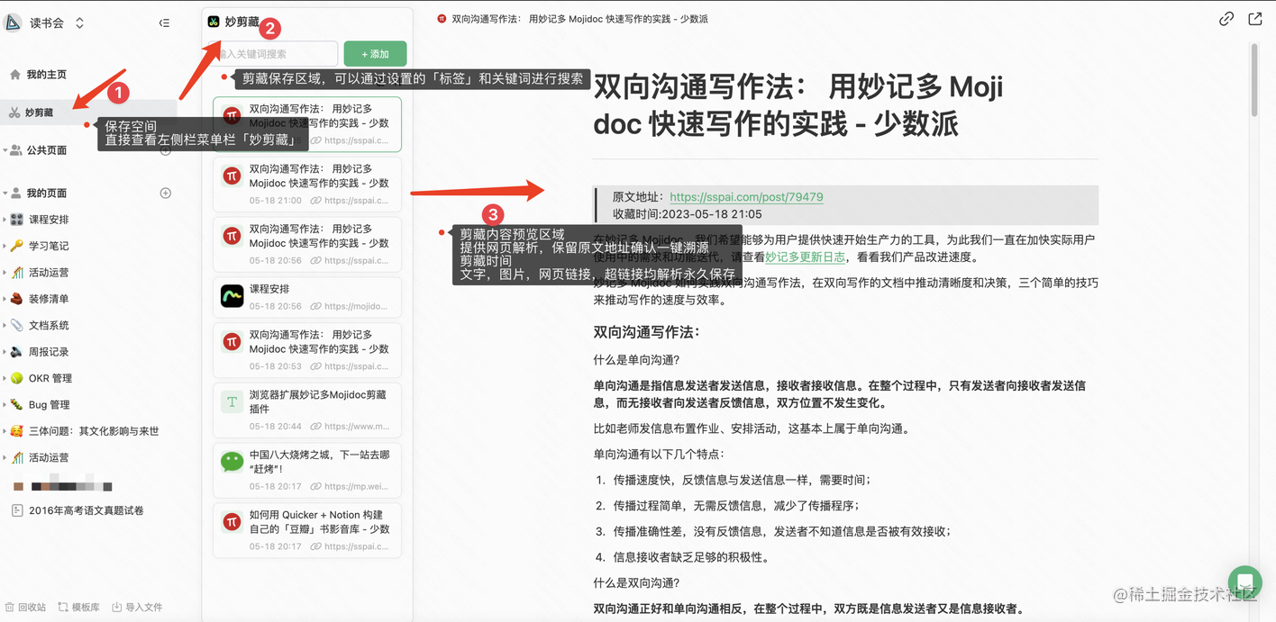Click the people icon of 公共页面

point(16,150)
